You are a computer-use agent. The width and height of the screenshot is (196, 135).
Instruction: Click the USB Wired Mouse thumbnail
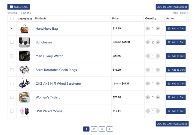(24, 111)
